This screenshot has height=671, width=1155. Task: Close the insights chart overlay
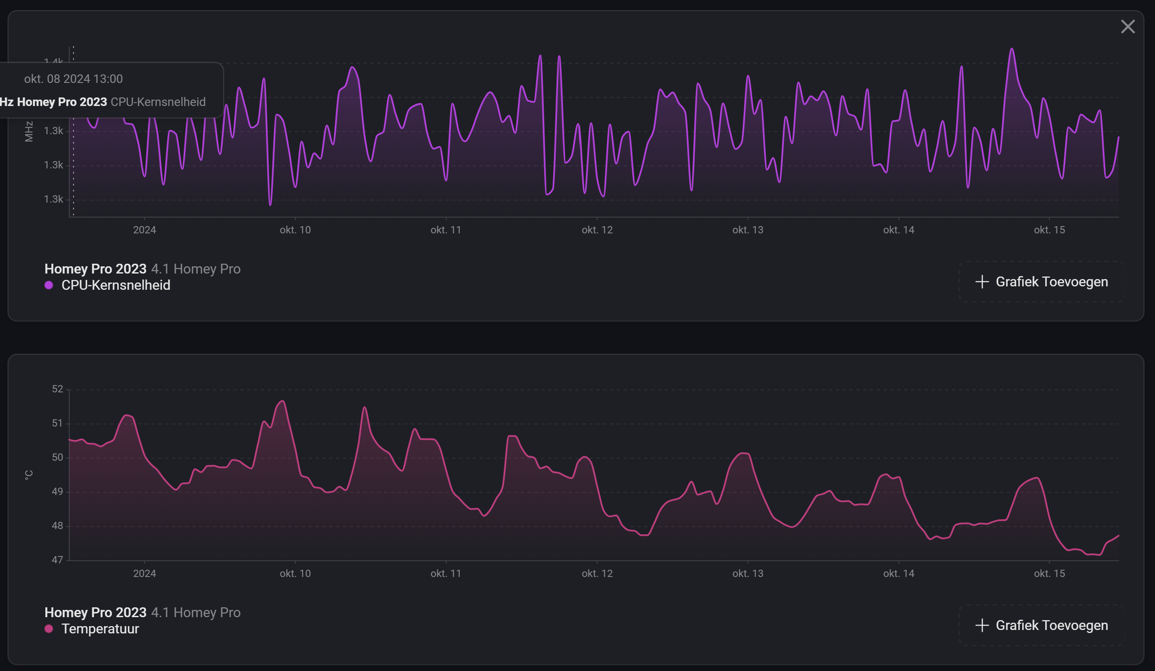[1128, 26]
